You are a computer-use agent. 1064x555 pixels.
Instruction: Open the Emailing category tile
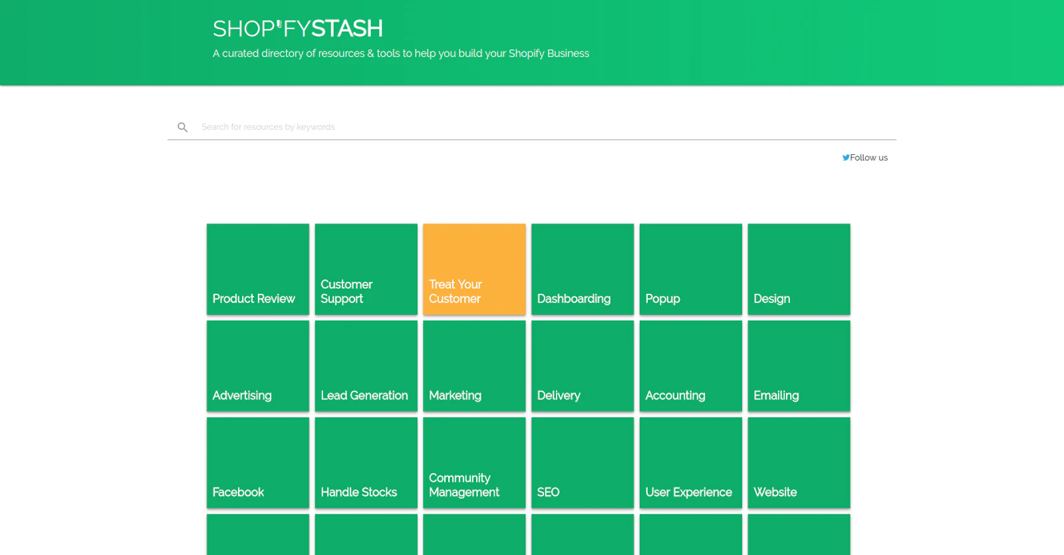pyautogui.click(x=799, y=366)
